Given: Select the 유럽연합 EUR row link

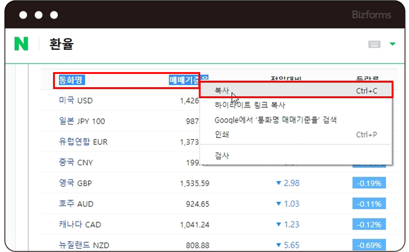Looking at the screenshot, I should point(83,142).
